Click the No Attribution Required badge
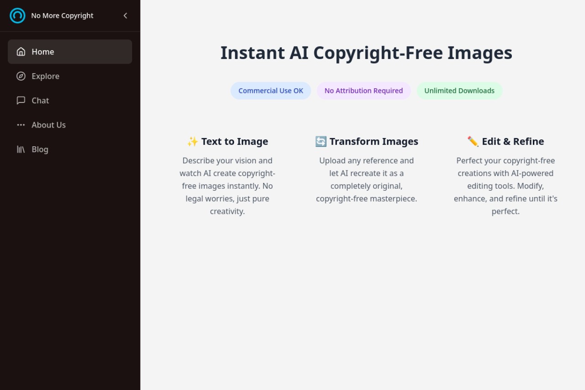This screenshot has height=390, width=585. [x=364, y=91]
